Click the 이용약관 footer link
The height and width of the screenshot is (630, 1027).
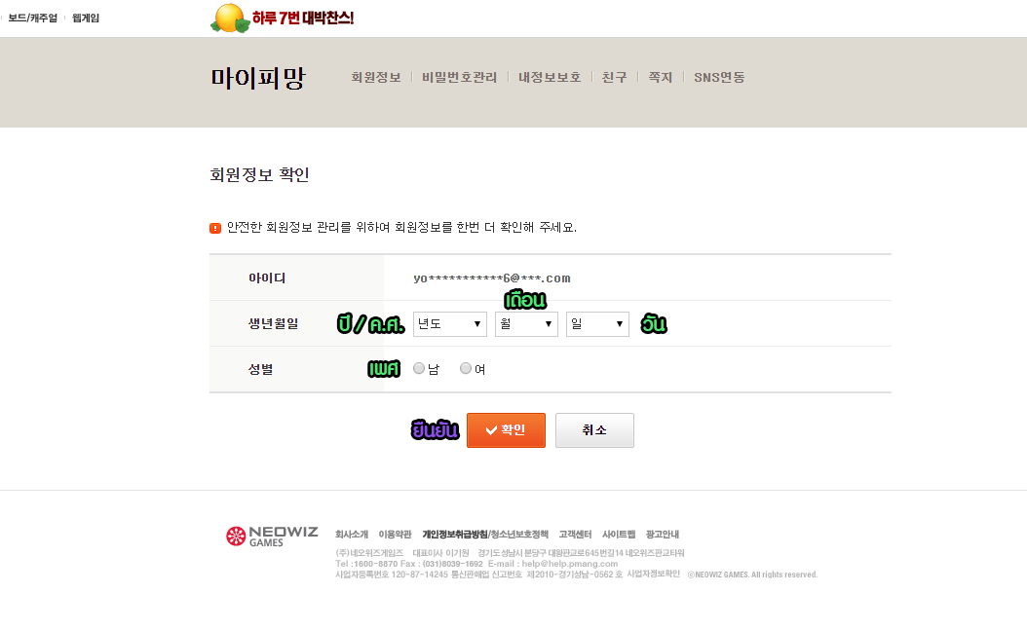(395, 535)
